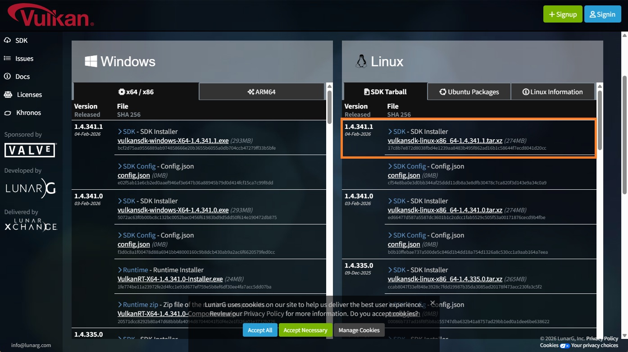
Task: Select the Linux Information tab
Action: pos(552,92)
